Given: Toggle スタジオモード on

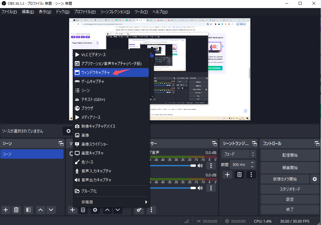Looking at the screenshot, I should (290, 189).
